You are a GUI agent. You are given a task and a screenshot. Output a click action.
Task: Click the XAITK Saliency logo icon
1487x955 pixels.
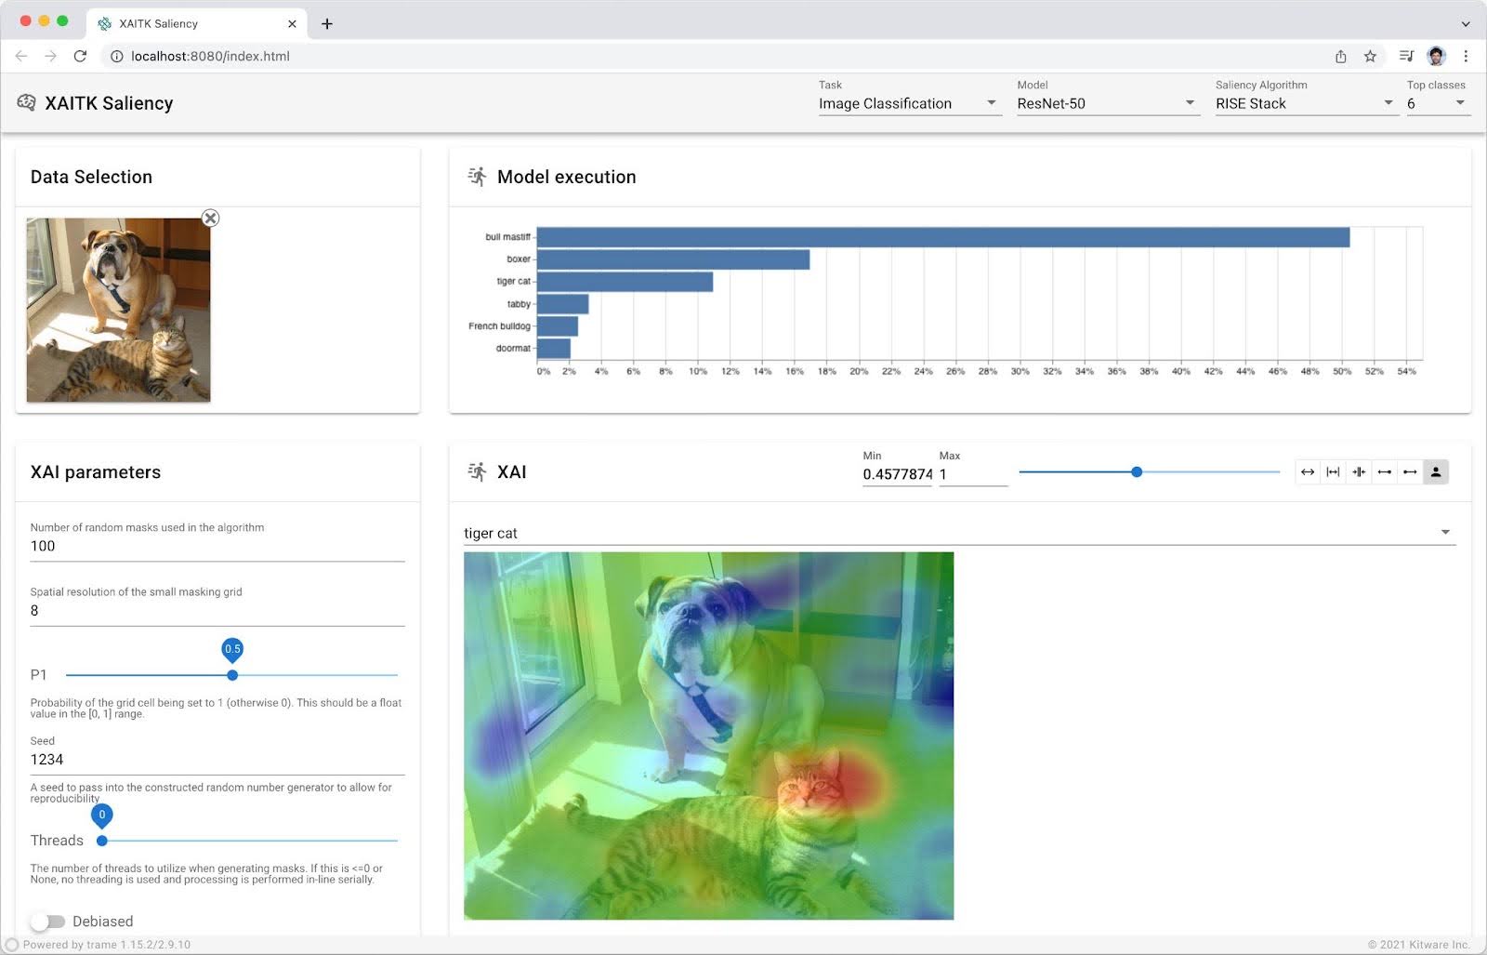coord(26,103)
